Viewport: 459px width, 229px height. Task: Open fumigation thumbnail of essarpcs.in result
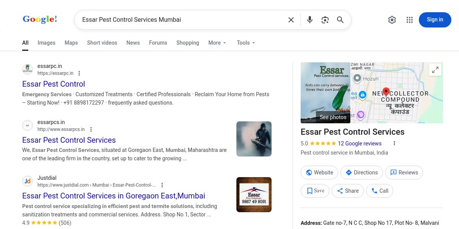click(254, 139)
